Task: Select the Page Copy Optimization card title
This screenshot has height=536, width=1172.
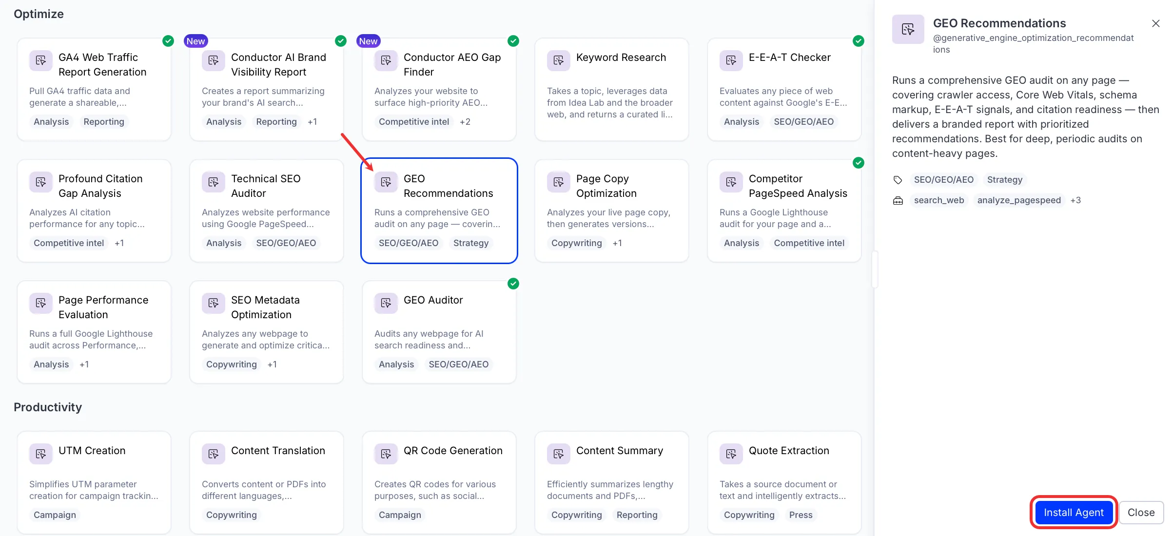Action: tap(606, 186)
